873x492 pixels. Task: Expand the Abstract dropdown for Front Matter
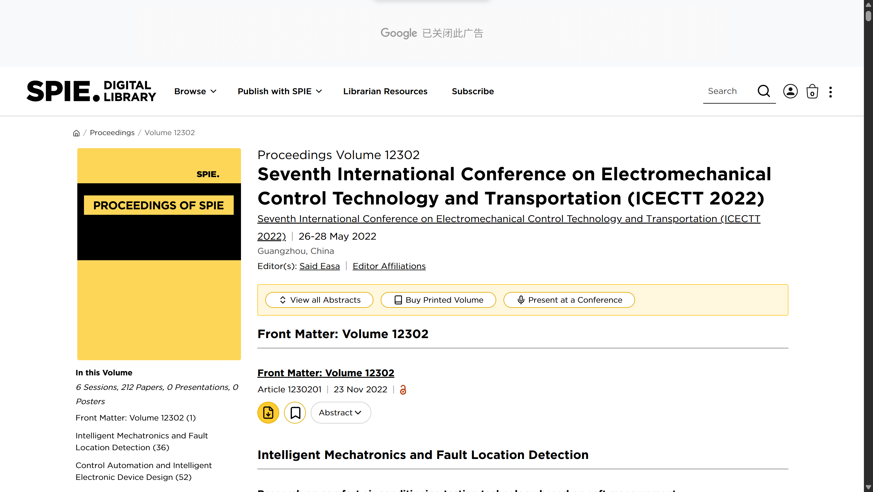click(341, 412)
